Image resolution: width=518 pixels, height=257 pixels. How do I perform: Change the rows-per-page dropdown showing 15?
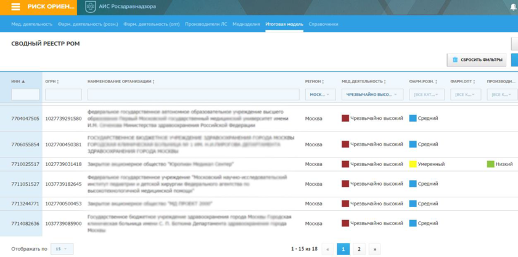coord(62,249)
